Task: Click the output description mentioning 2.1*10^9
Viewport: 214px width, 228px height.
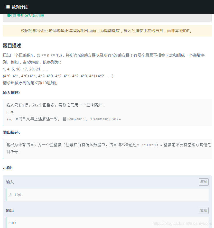Action: [109, 148]
